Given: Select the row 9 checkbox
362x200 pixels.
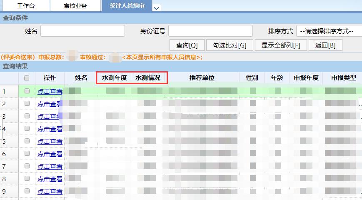Looking at the screenshot, I should [27, 191].
